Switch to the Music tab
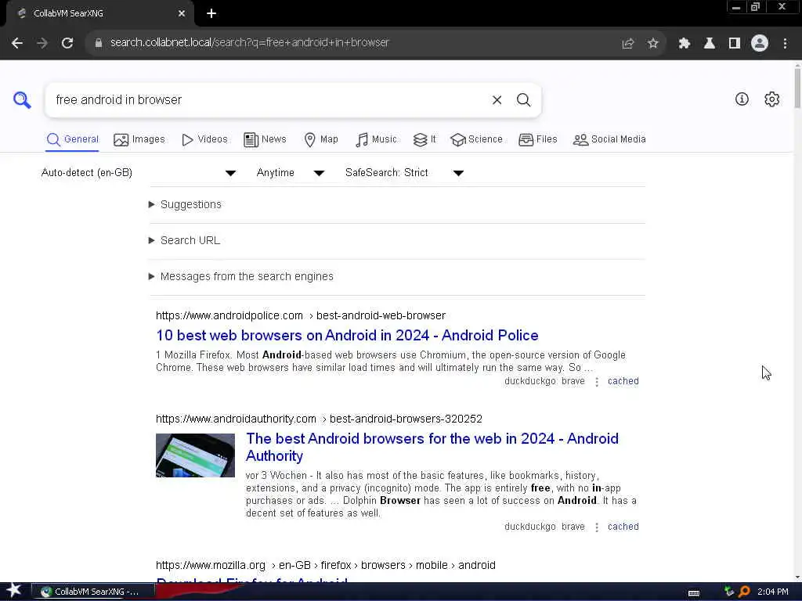This screenshot has width=802, height=601. click(x=376, y=139)
